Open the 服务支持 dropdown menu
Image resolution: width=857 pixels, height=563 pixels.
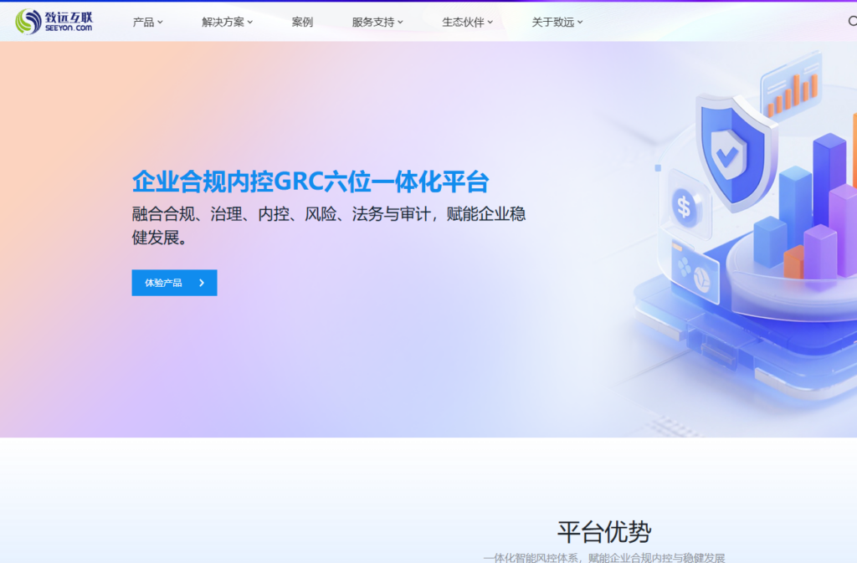(373, 22)
